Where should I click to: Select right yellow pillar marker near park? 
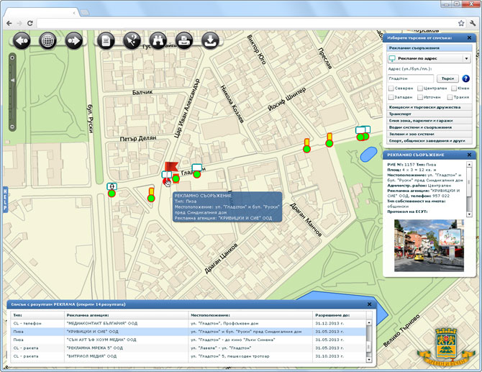[329, 140]
